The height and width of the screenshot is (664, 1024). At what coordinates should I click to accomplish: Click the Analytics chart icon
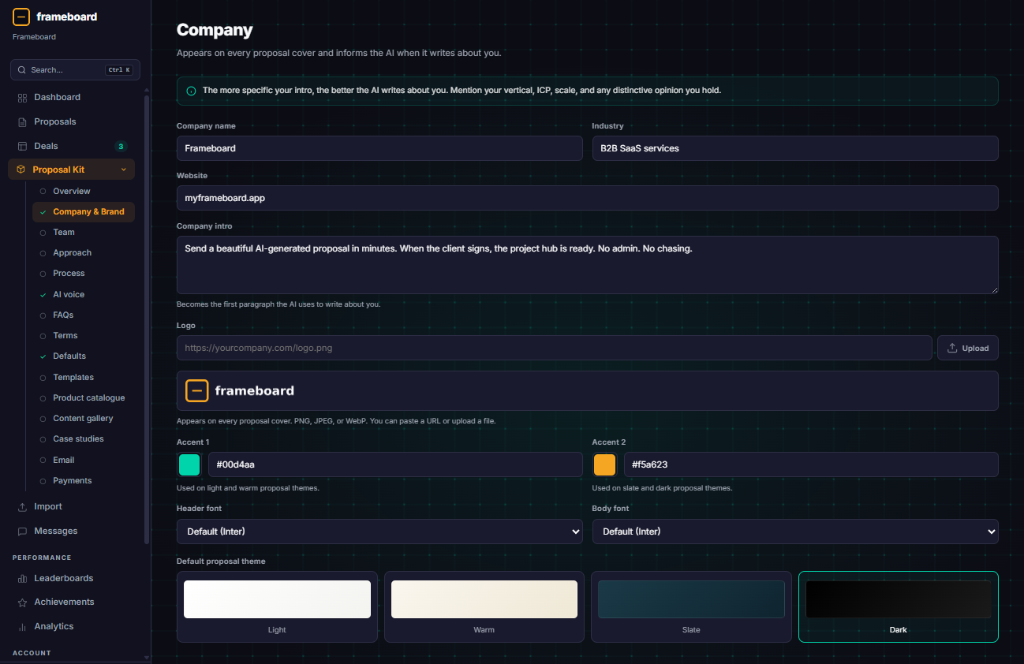pos(22,627)
